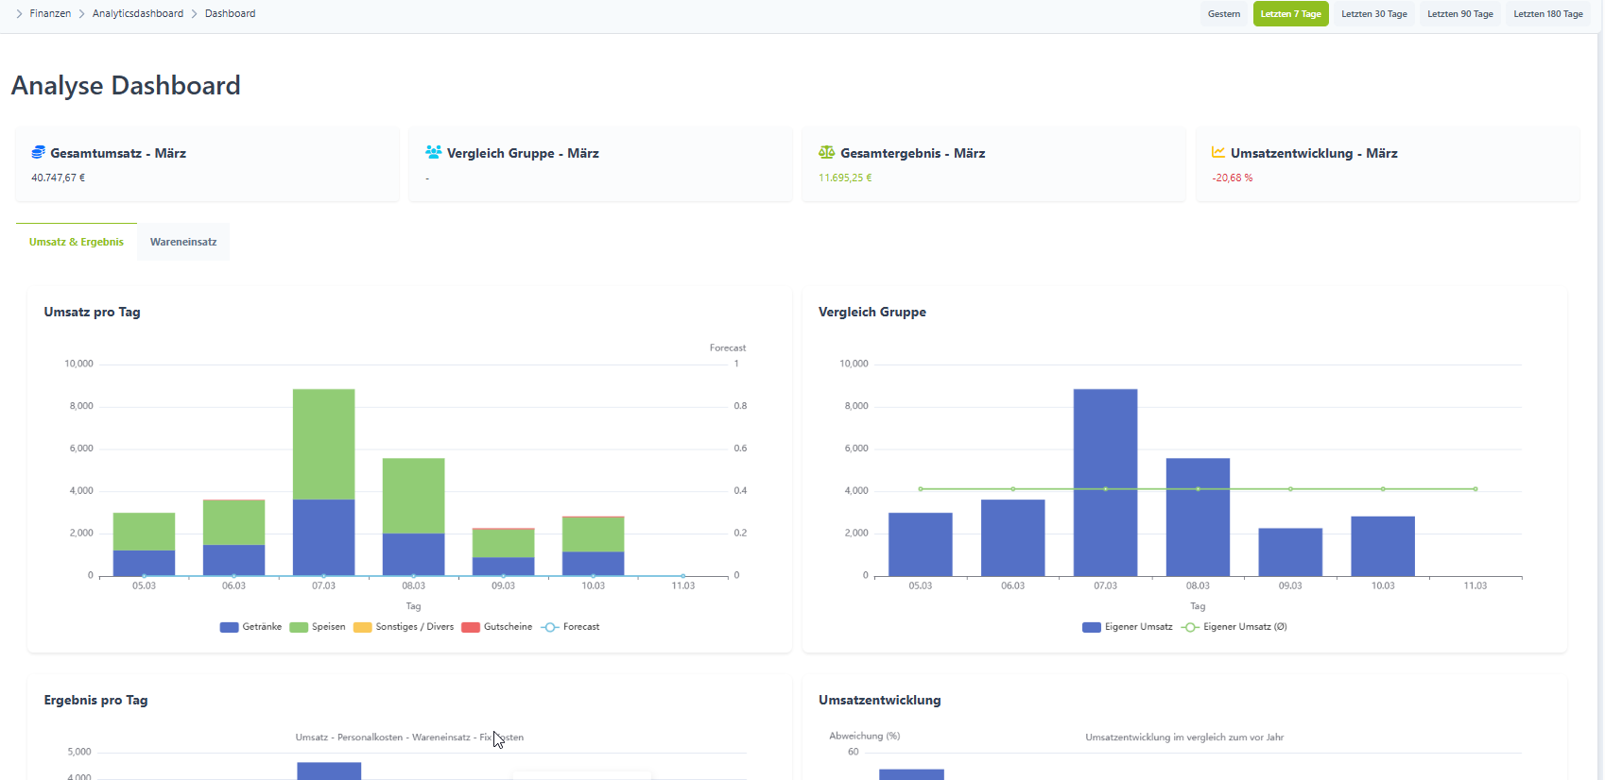Toggle Sonstiges / Divers legend entry
This screenshot has height=780, width=1605.
tap(404, 627)
